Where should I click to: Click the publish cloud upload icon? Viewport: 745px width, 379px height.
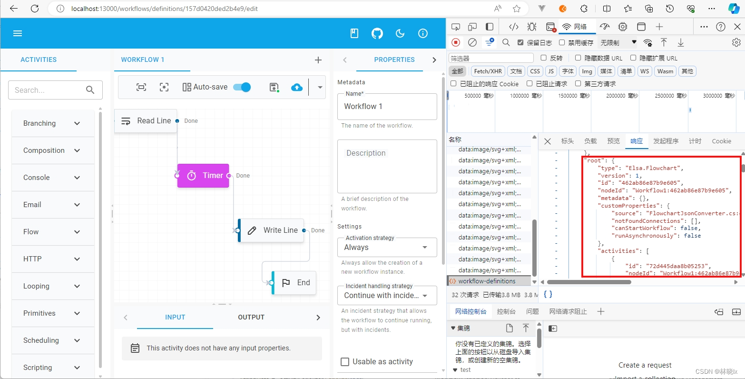point(297,87)
